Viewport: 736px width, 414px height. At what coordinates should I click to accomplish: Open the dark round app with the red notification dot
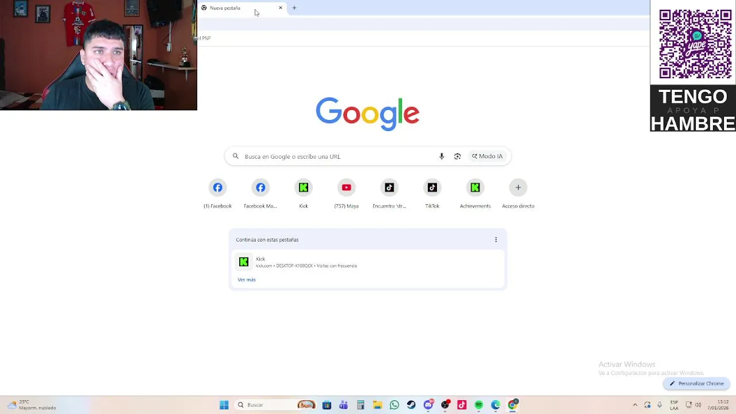[x=445, y=405]
